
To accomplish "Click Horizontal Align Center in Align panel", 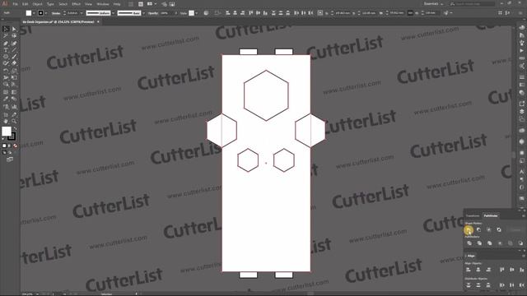I will (x=478, y=270).
